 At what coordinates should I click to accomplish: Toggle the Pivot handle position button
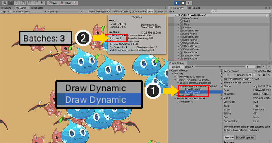click(x=53, y=3)
